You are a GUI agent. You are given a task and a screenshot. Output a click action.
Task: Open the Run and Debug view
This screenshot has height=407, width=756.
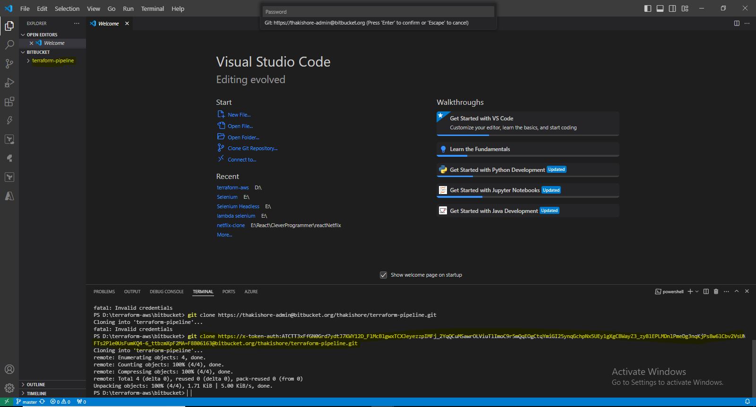point(9,83)
